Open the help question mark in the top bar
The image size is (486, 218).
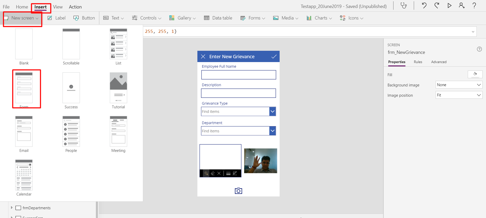click(x=474, y=5)
